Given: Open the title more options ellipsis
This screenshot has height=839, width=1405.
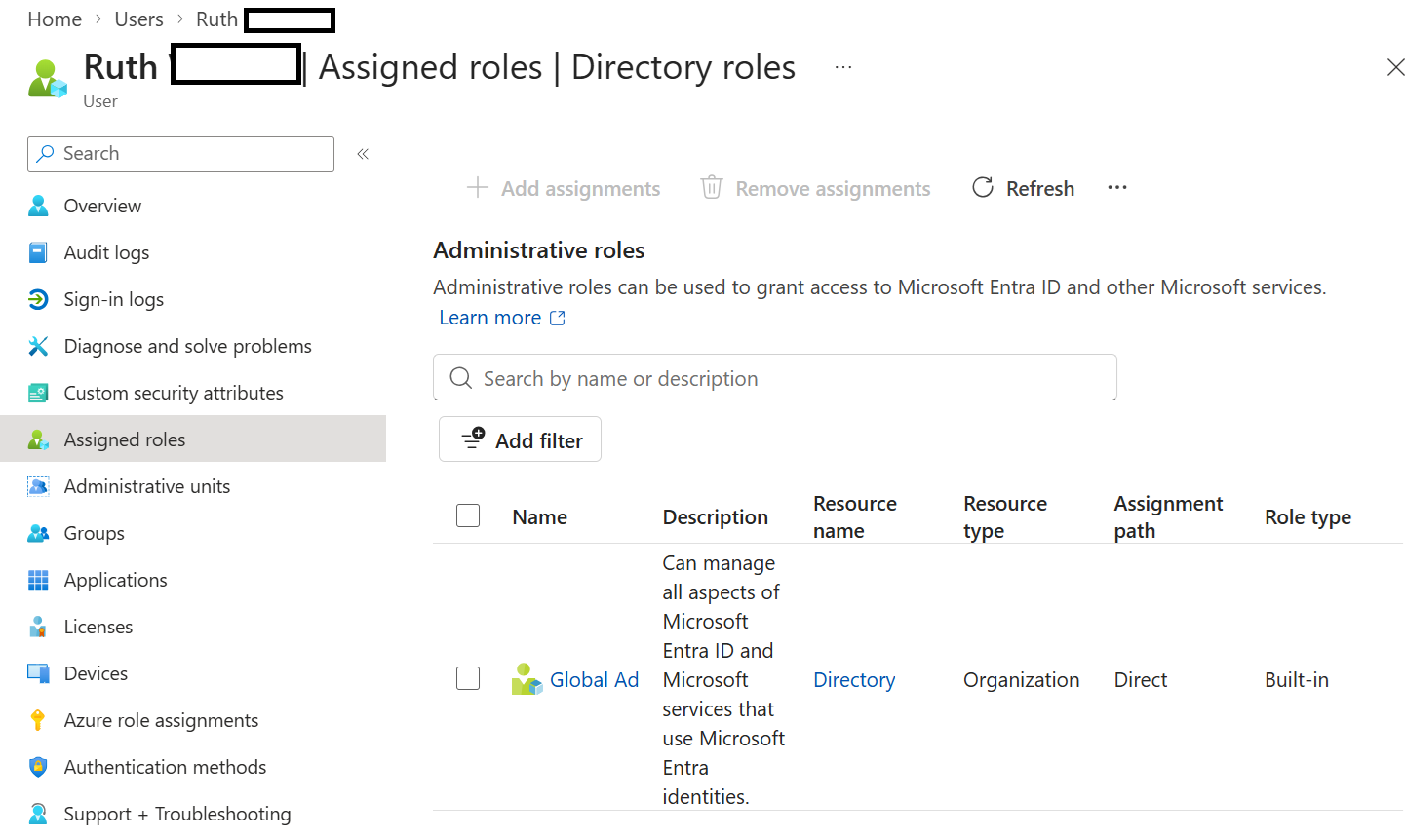Looking at the screenshot, I should pyautogui.click(x=843, y=67).
